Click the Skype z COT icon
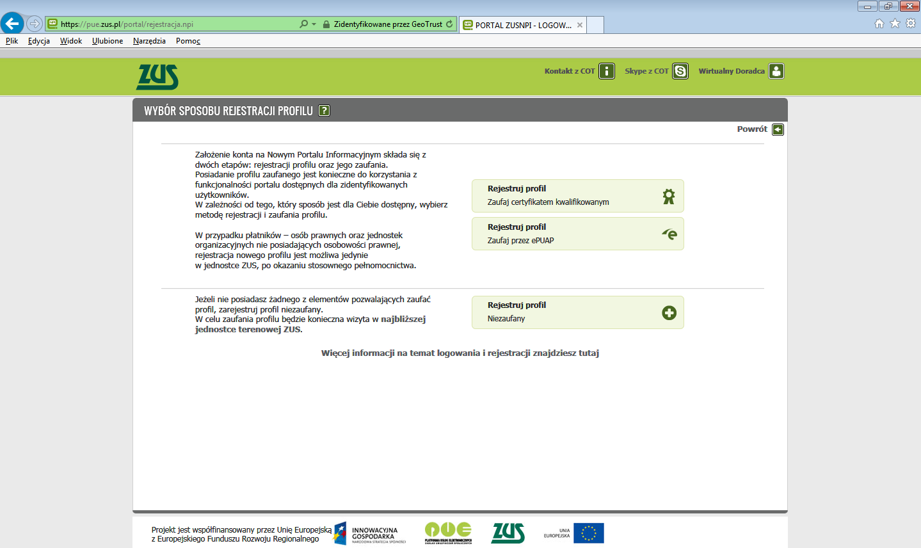Screen dimensions: 921x548 pyautogui.click(x=680, y=71)
